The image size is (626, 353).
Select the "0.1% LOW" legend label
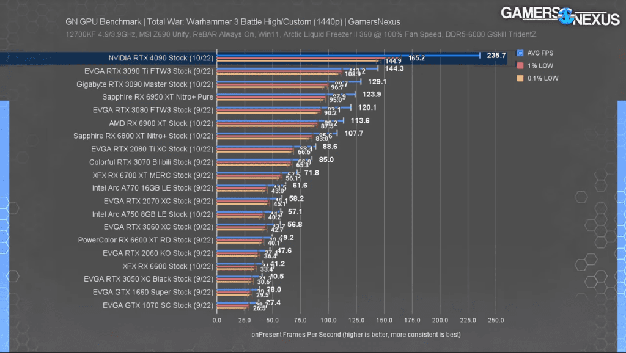[543, 79]
